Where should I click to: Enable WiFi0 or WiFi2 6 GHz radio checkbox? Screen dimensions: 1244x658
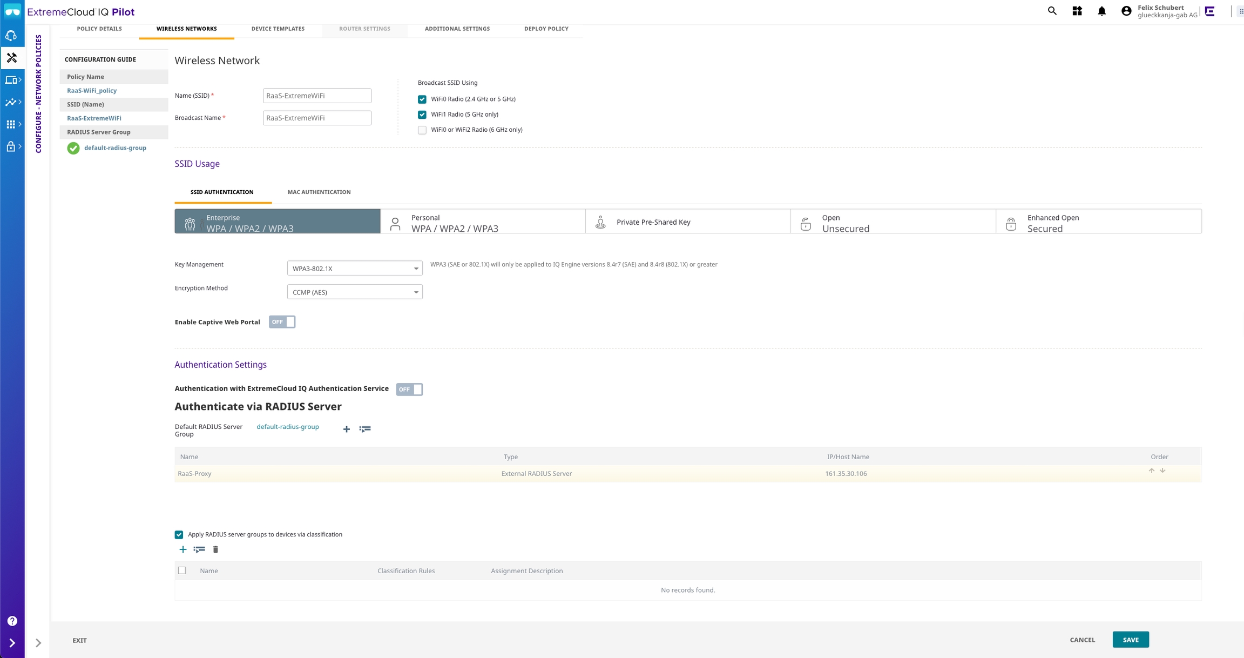click(422, 130)
